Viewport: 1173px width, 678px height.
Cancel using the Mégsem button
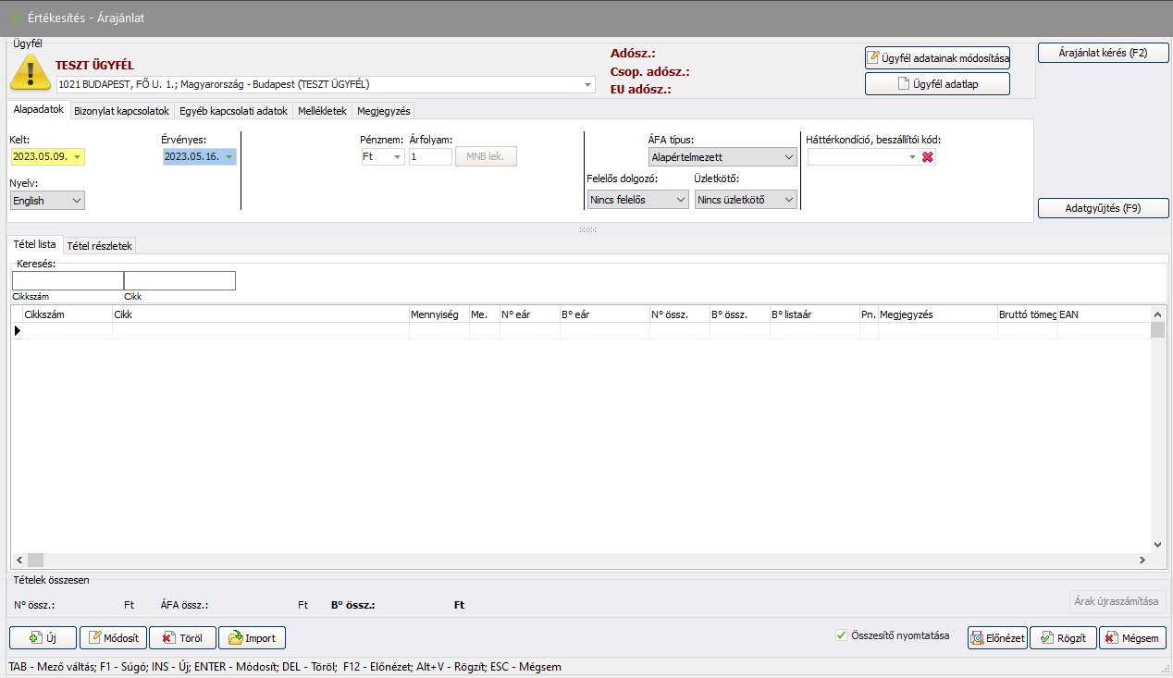[x=1132, y=638]
